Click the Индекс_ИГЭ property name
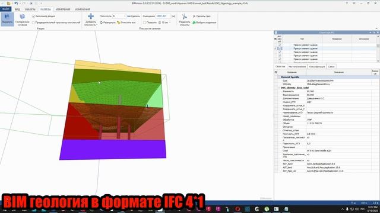The image size is (380, 213). 289,102
